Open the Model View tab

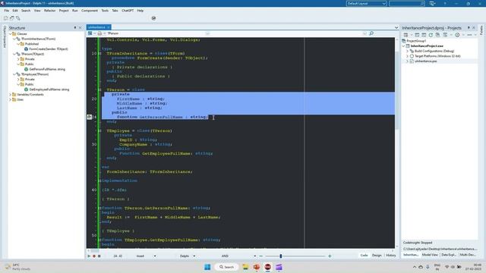click(430, 255)
